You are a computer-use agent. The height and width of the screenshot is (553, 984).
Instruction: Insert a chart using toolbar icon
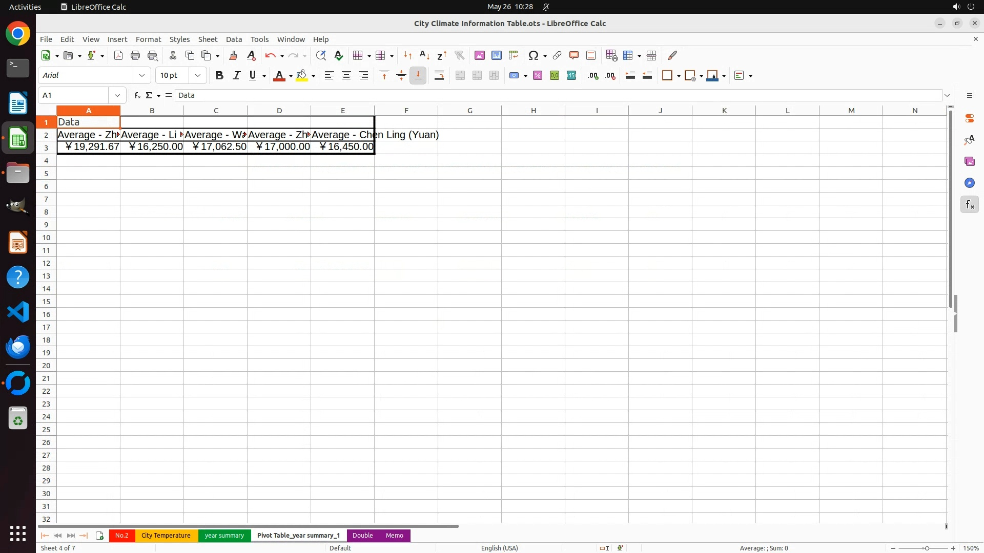(x=496, y=55)
